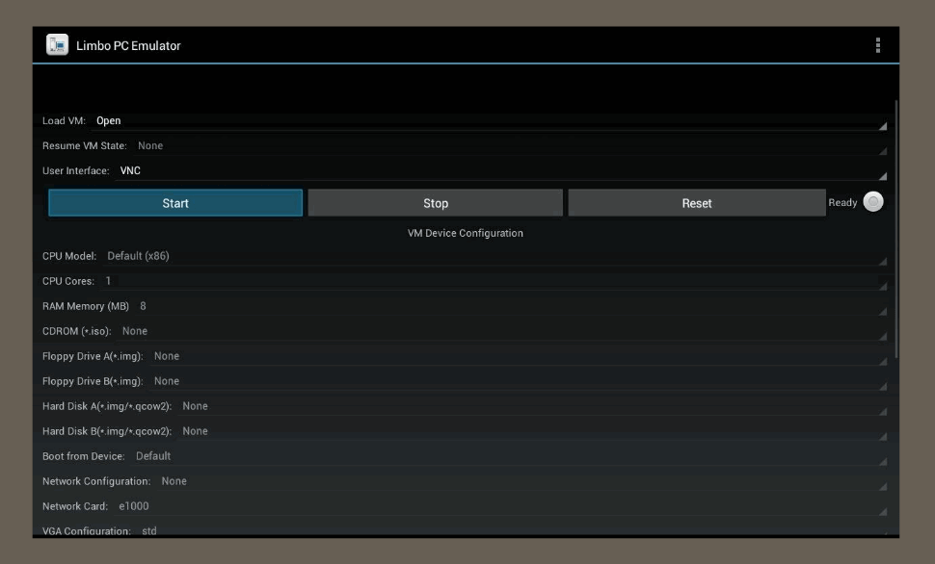Click the VM Device Configuration heading

pos(466,233)
